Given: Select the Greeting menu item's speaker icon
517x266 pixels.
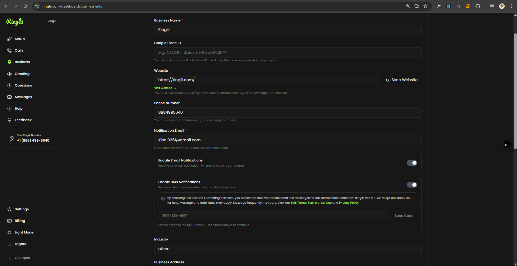Looking at the screenshot, I should (x=9, y=74).
